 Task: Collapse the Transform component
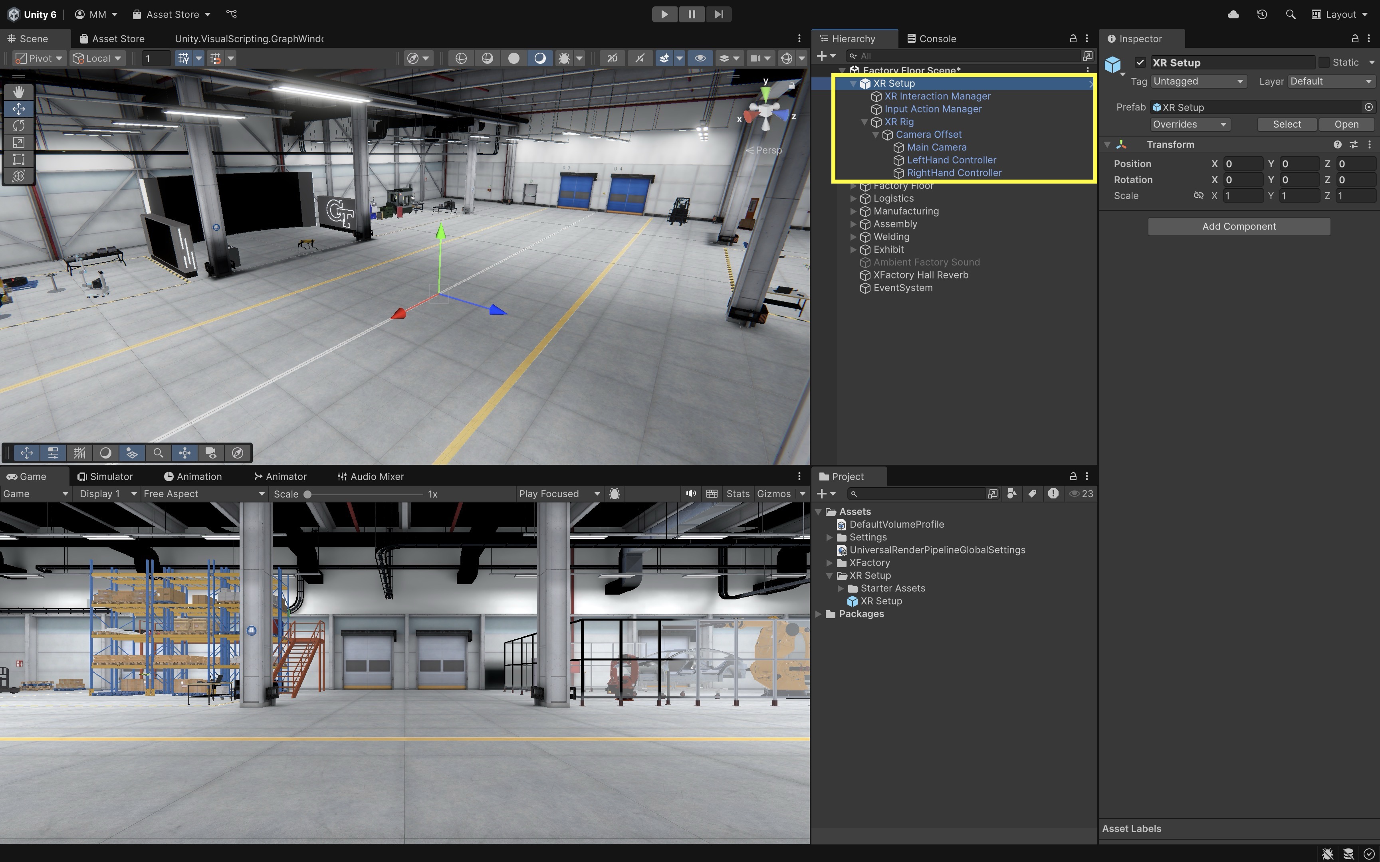pos(1107,145)
